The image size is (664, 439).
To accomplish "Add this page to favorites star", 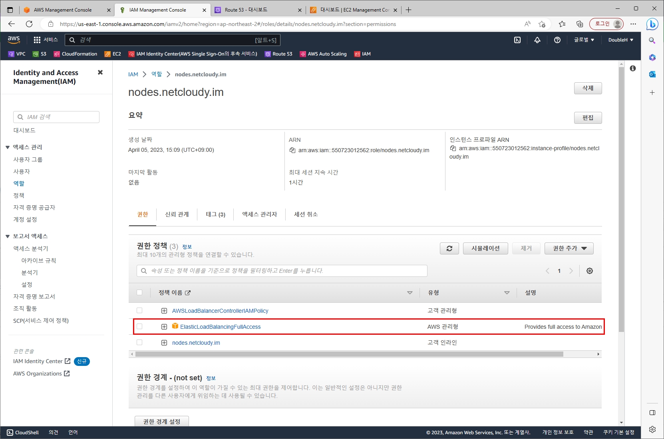I will pyautogui.click(x=542, y=24).
